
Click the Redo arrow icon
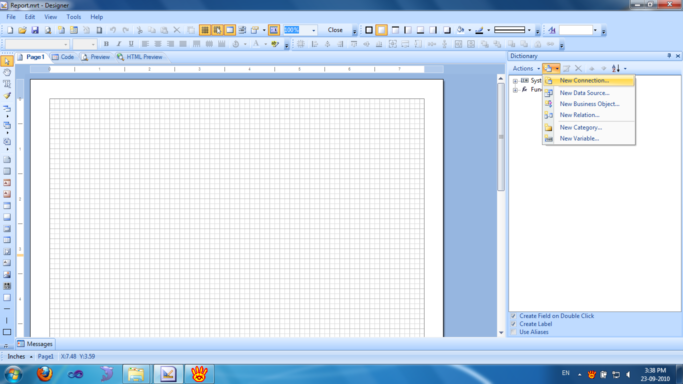(125, 30)
